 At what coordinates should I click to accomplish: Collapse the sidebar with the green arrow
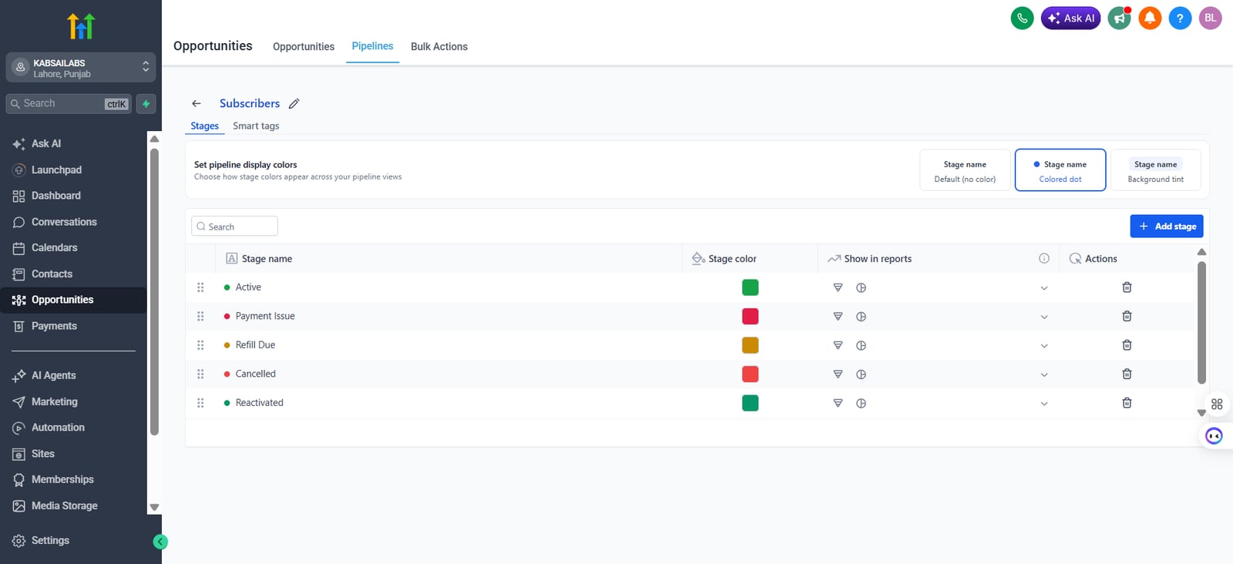click(x=160, y=542)
